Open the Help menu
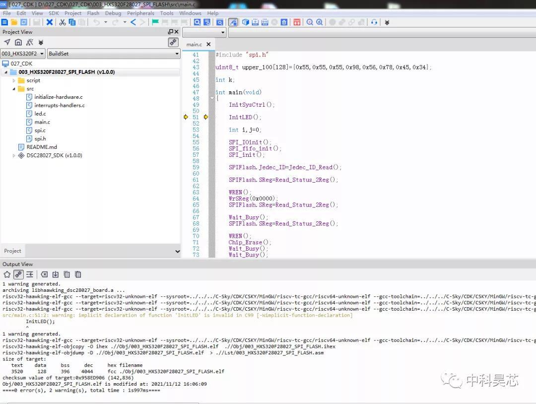Screen dimensions: 536x404 212,13
